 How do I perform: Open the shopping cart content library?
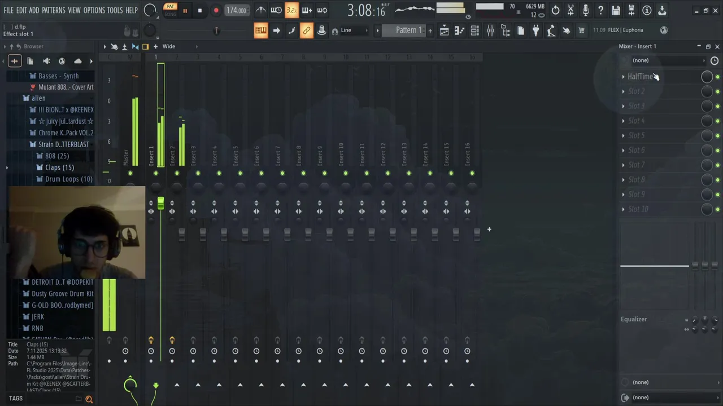(582, 30)
